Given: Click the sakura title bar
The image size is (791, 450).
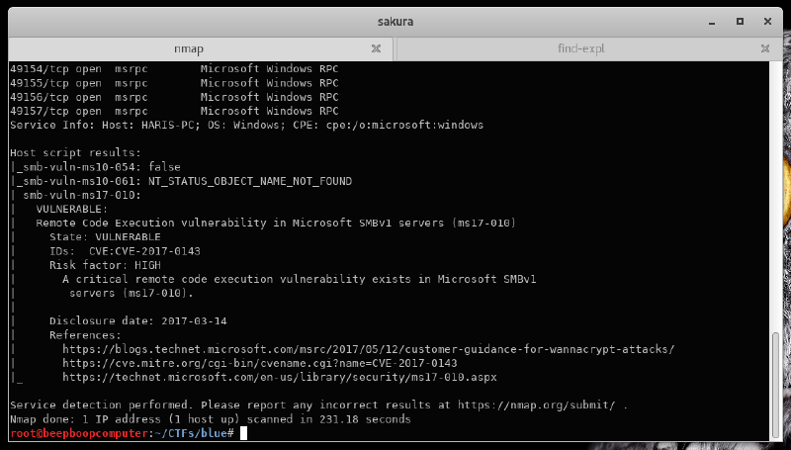Looking at the screenshot, I should coord(395,20).
